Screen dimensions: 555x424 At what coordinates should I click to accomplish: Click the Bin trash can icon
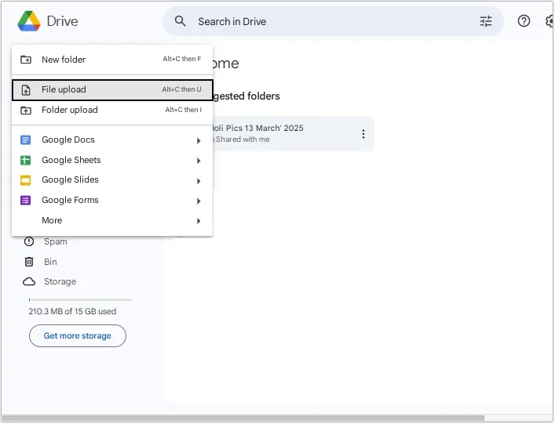29,262
